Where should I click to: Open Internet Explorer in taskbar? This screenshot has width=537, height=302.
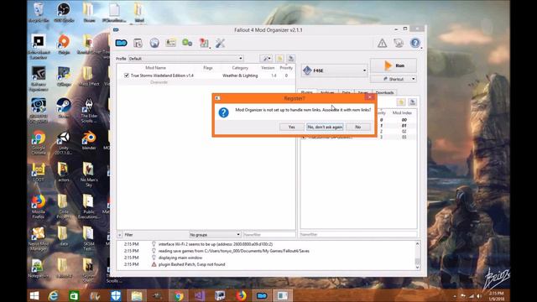pyautogui.click(x=53, y=296)
